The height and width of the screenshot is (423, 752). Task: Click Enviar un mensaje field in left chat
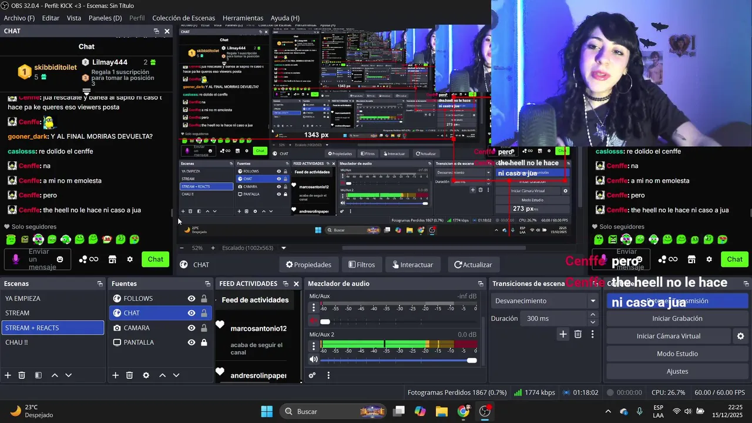point(38,259)
